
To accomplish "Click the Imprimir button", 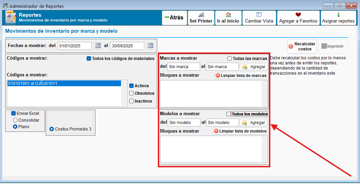I will tap(332, 46).
